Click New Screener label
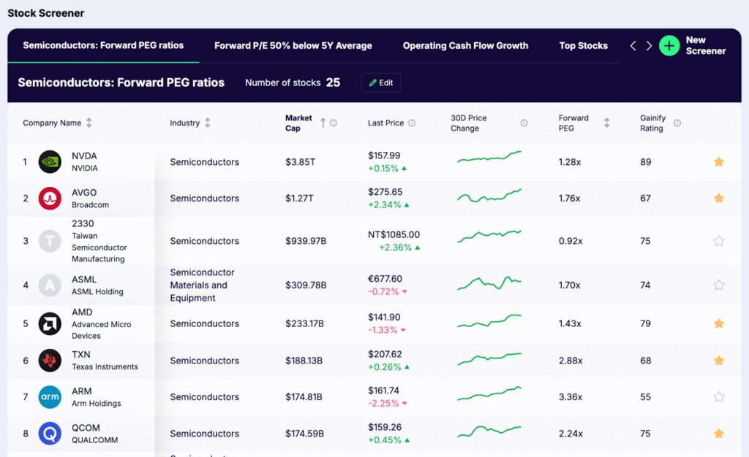Screen dimensions: 749x457 [x=706, y=46]
